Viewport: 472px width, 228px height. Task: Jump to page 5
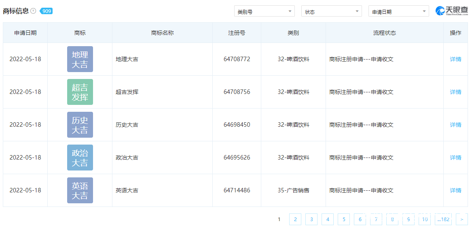[x=344, y=219]
